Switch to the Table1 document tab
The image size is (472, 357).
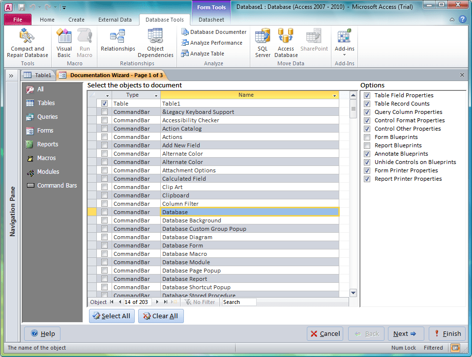[x=38, y=75]
